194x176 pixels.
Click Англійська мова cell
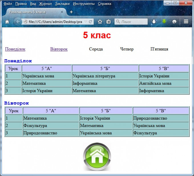pos(164,83)
